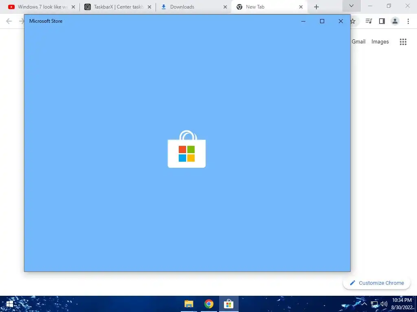Viewport: 417px width, 312px height.
Task: Close the Windows 7 YouTube tab
Action: point(73,7)
